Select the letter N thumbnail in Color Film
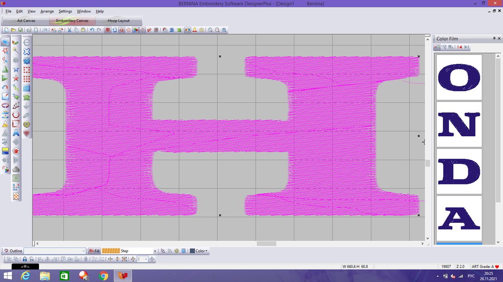The height and width of the screenshot is (282, 503). 459,124
